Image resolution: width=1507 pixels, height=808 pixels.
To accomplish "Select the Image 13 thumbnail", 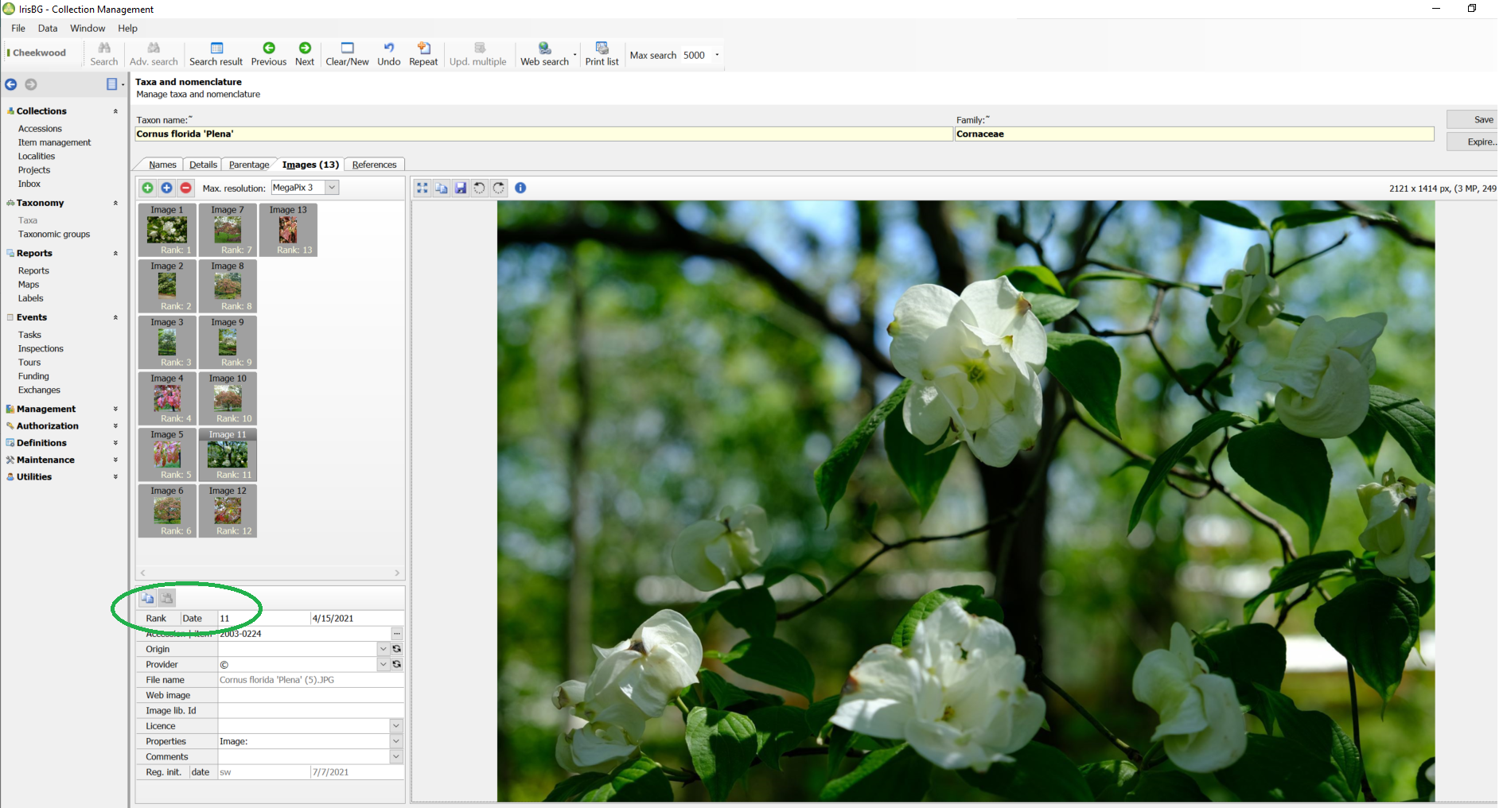I will pyautogui.click(x=288, y=230).
